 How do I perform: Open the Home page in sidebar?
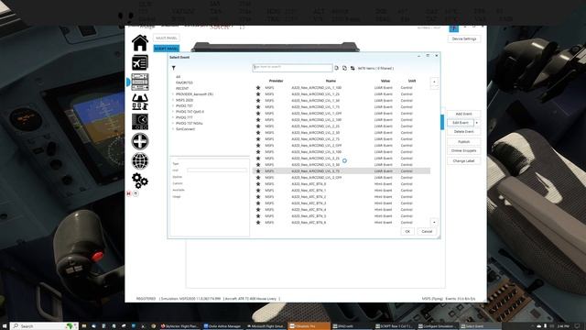pyautogui.click(x=140, y=43)
